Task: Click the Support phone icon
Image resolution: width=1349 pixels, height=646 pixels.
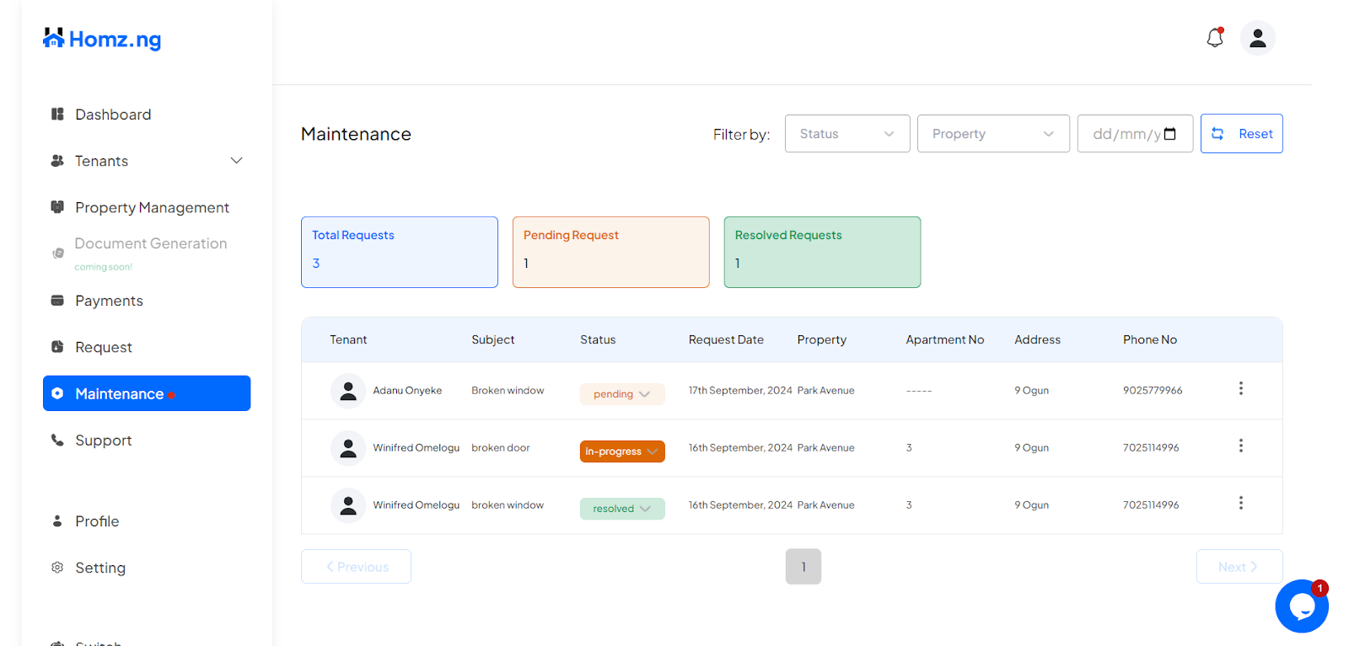Action: tap(57, 440)
